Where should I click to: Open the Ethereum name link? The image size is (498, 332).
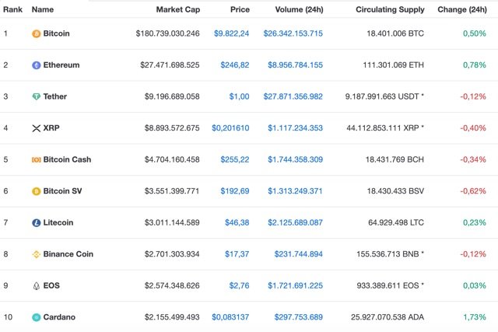click(x=61, y=65)
